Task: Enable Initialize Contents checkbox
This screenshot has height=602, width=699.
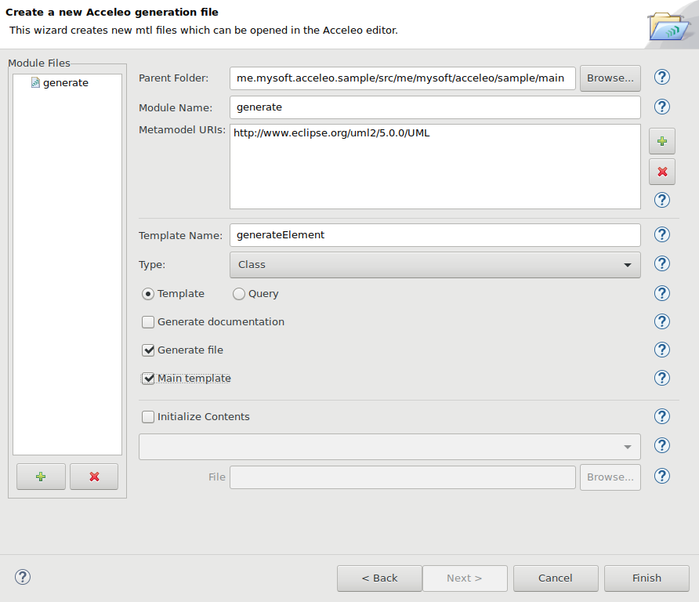Action: [x=148, y=417]
